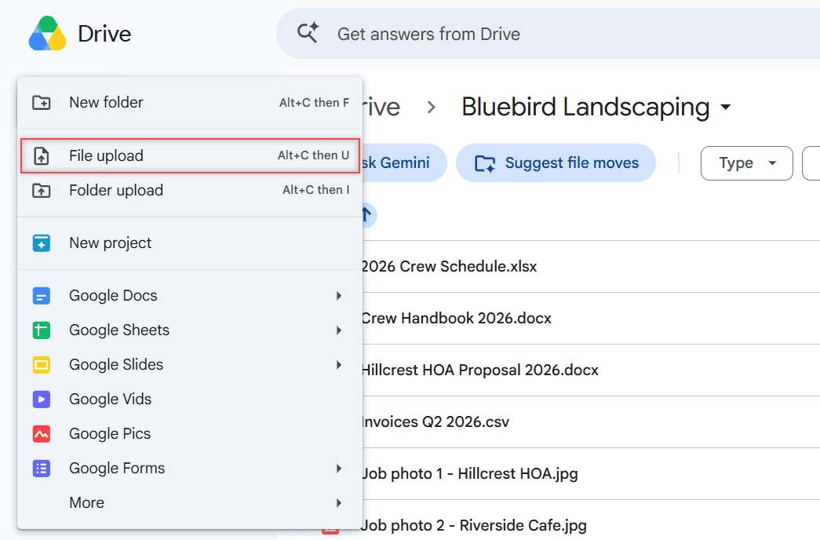
Task: Focus the Get answers from Drive search field
Action: point(548,34)
